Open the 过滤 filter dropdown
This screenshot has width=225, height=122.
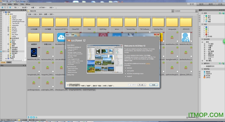click(x=30, y=14)
